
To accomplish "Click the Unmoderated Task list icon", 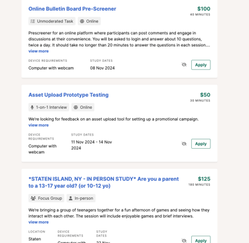I will (33, 21).
